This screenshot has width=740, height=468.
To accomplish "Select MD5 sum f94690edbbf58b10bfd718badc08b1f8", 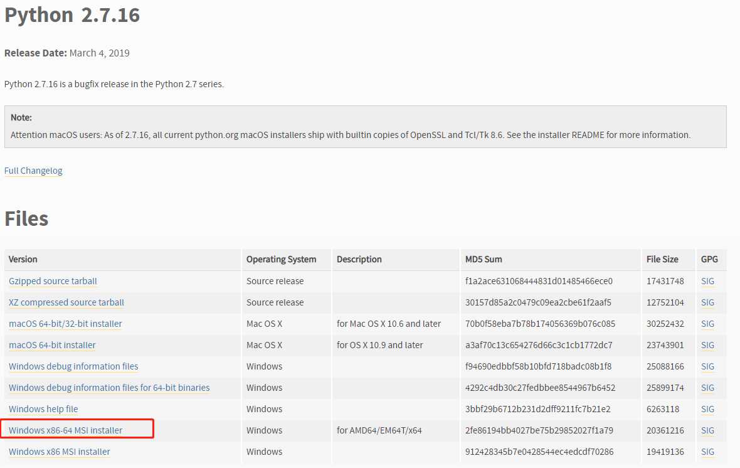I will [539, 366].
